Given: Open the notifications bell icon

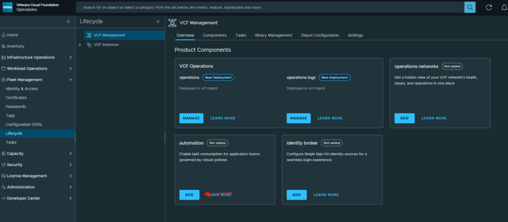Looking at the screenshot, I should (504, 7).
